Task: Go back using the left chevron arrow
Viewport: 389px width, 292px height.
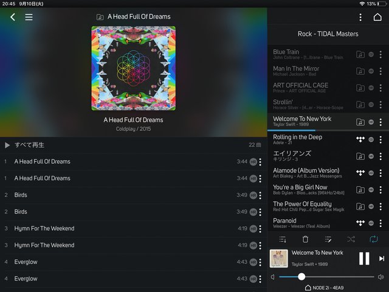Action: tap(13, 17)
